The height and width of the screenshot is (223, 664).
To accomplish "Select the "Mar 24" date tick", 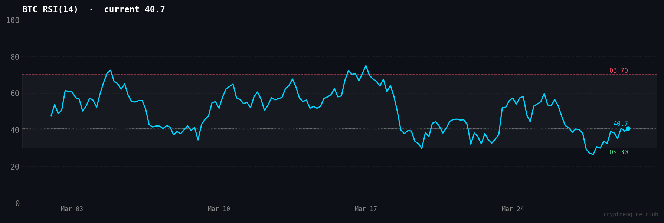I will point(513,209).
